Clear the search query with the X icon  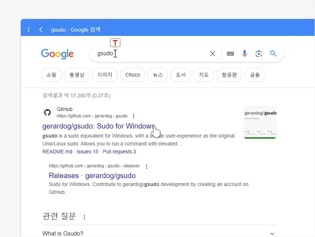pyautogui.click(x=212, y=53)
